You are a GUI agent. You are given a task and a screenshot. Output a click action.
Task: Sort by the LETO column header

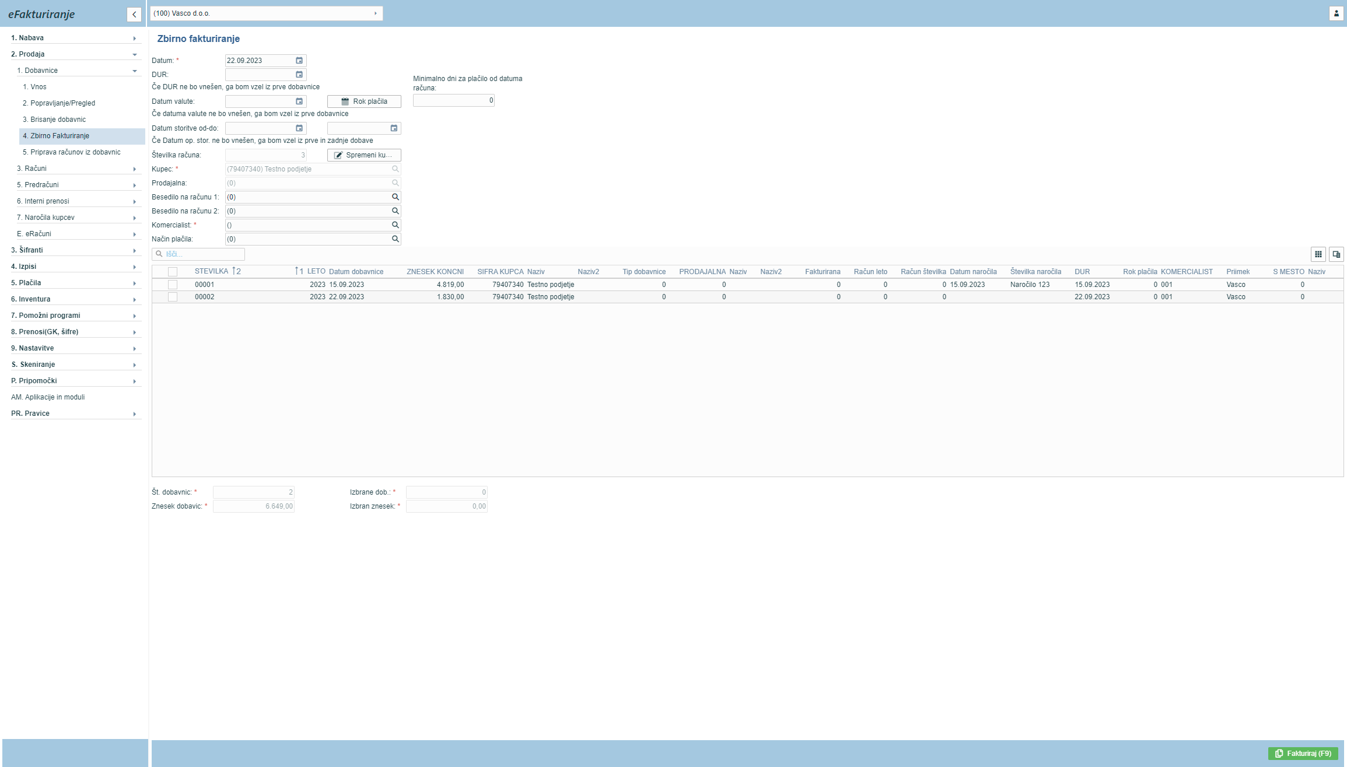pos(316,271)
